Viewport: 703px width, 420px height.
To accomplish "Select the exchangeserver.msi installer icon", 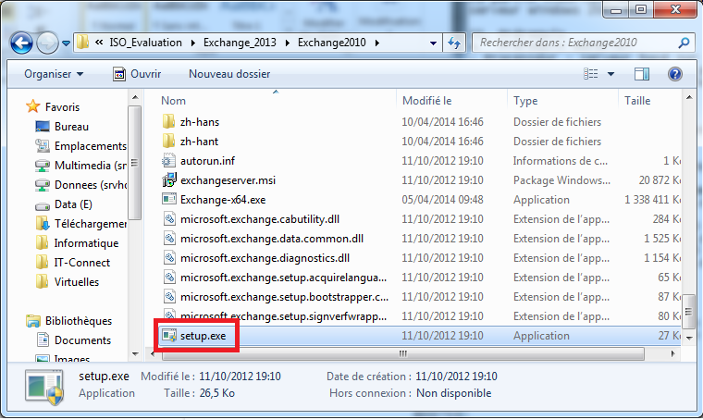I will [x=169, y=179].
